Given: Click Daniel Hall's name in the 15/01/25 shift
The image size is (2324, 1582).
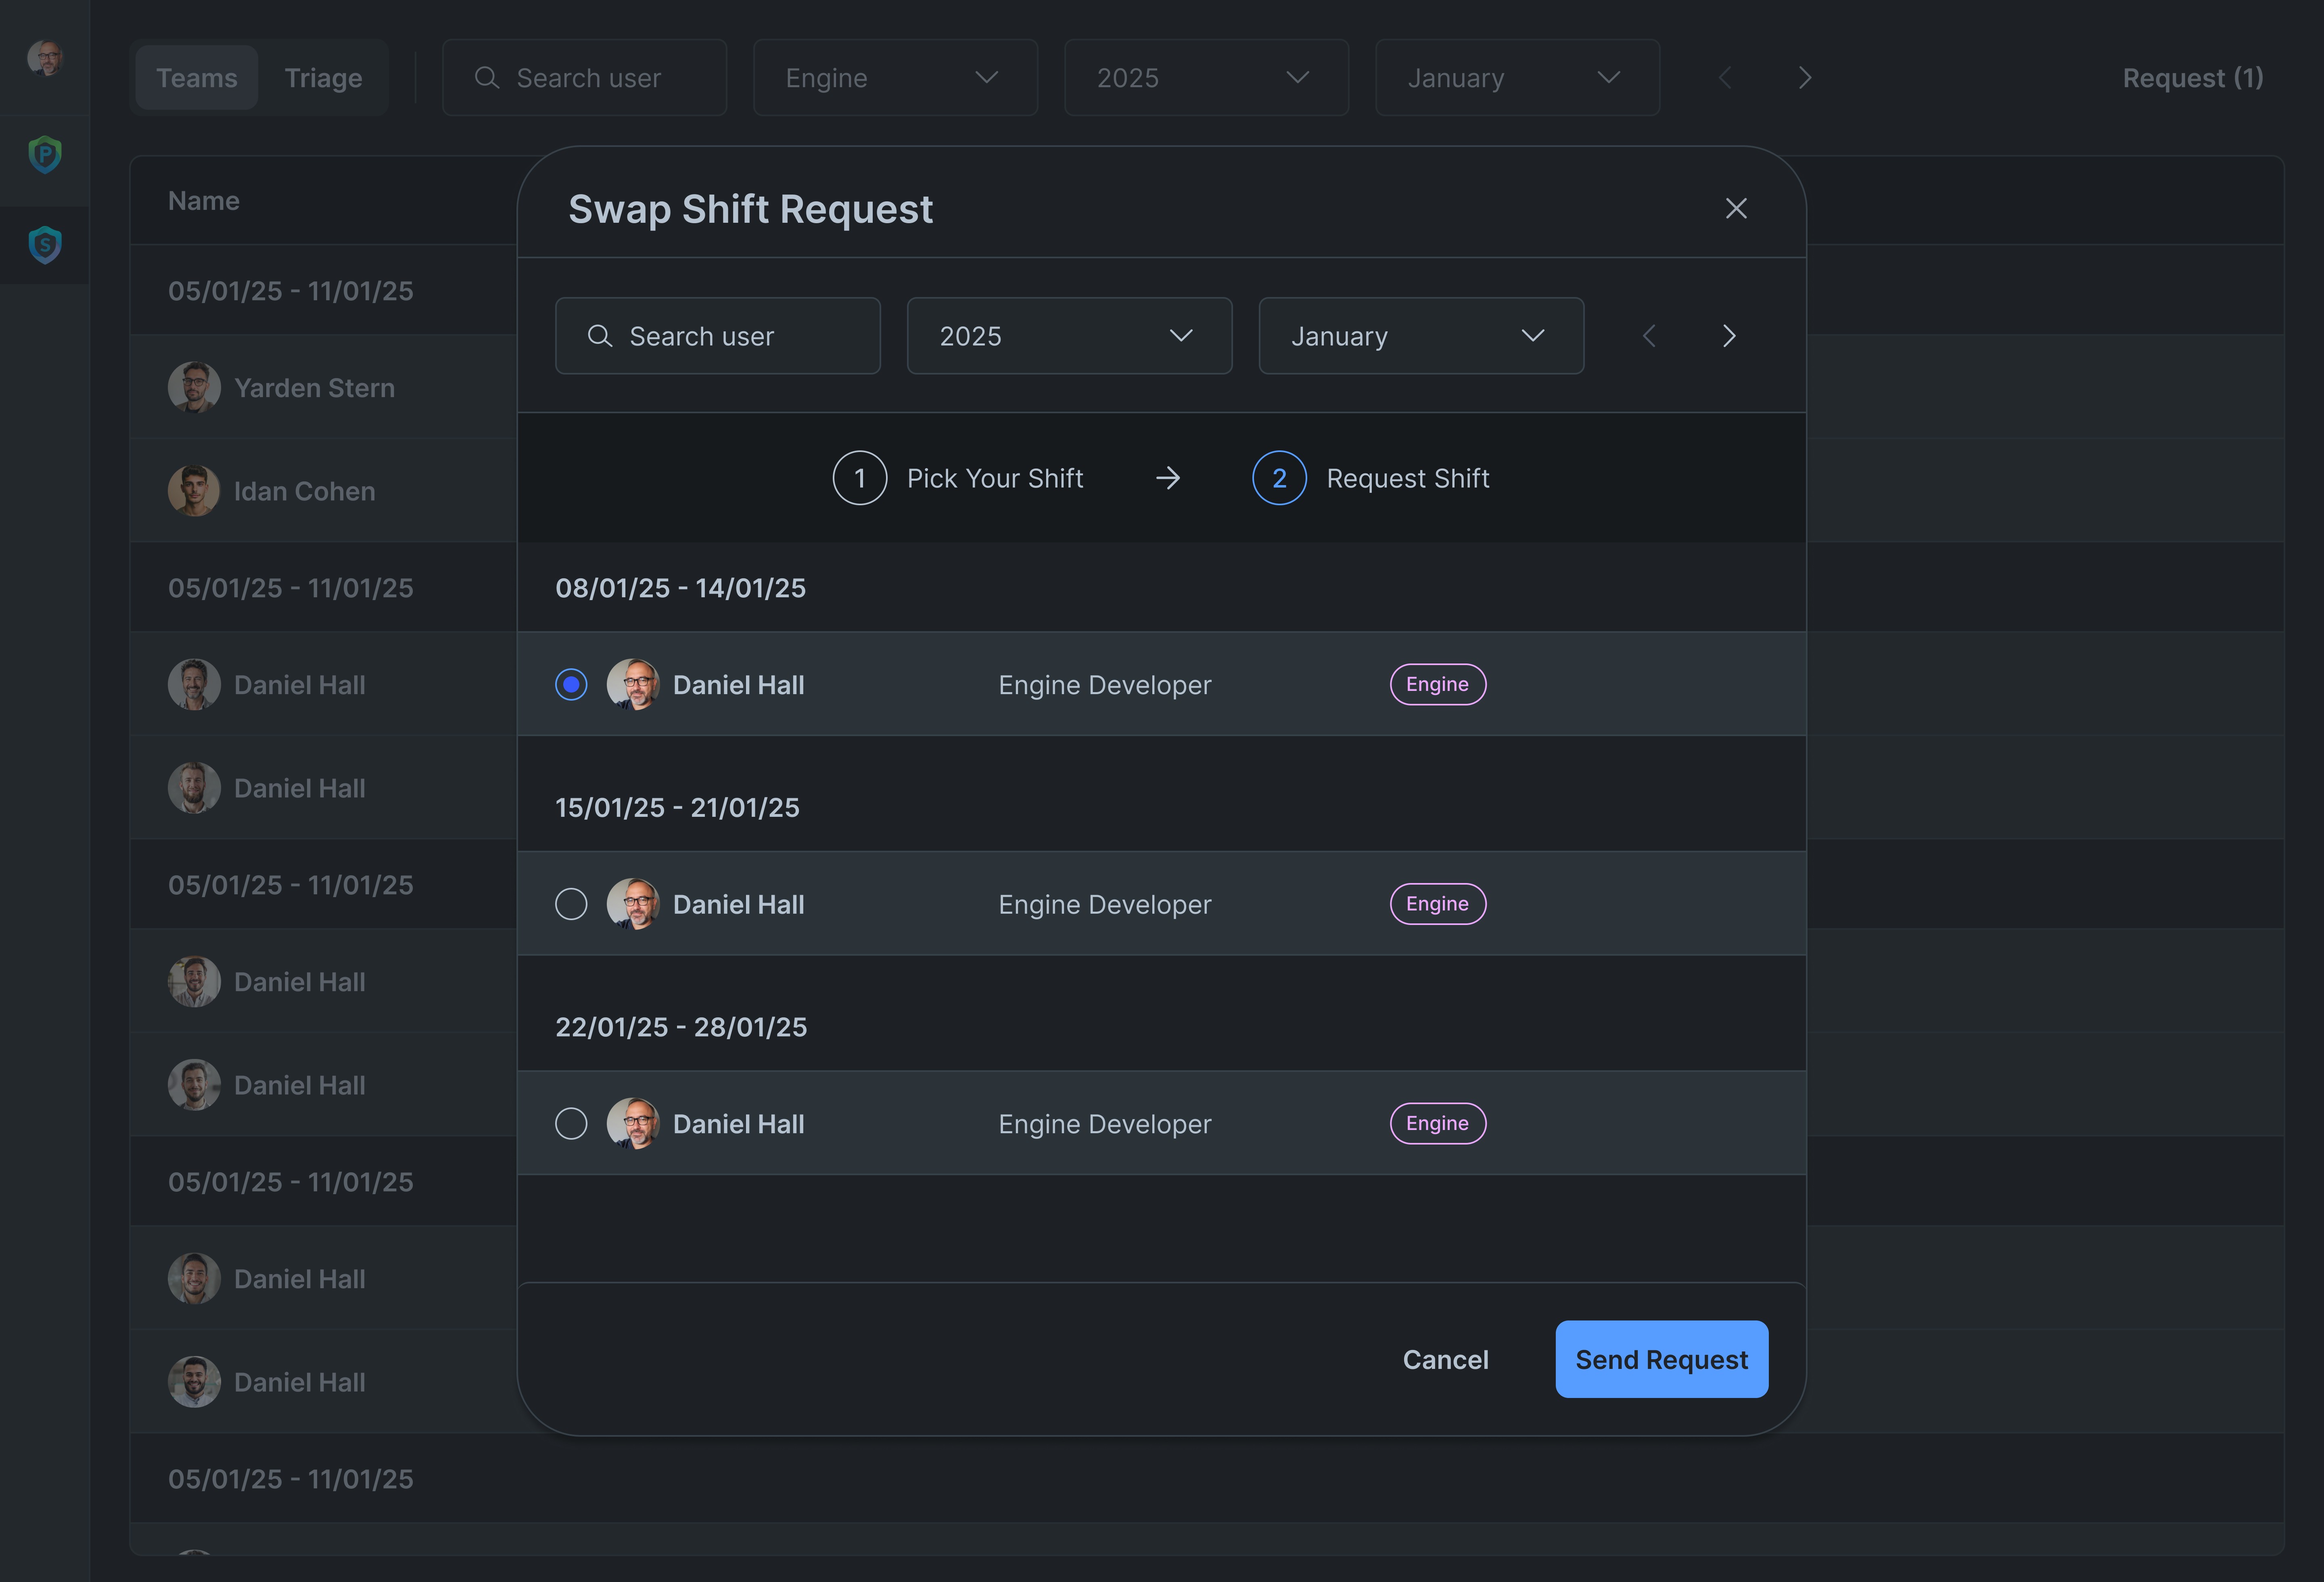Looking at the screenshot, I should point(739,904).
